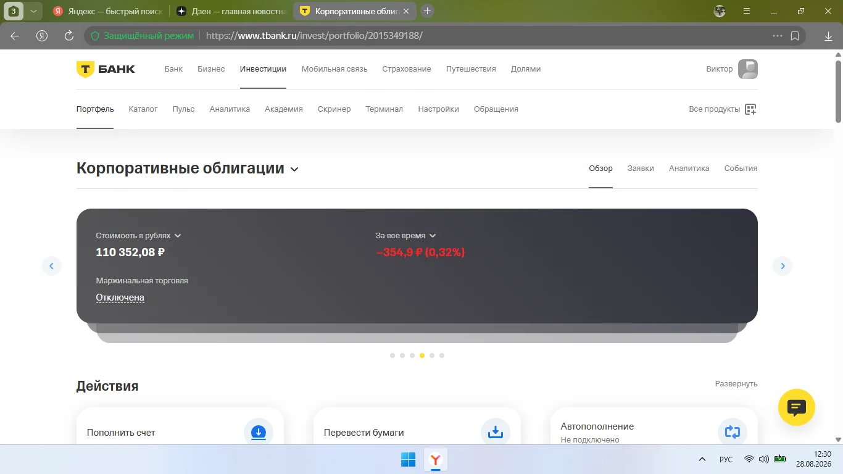This screenshot has height=474, width=843.
Task: Click the Отключена margin trading link
Action: pyautogui.click(x=120, y=297)
